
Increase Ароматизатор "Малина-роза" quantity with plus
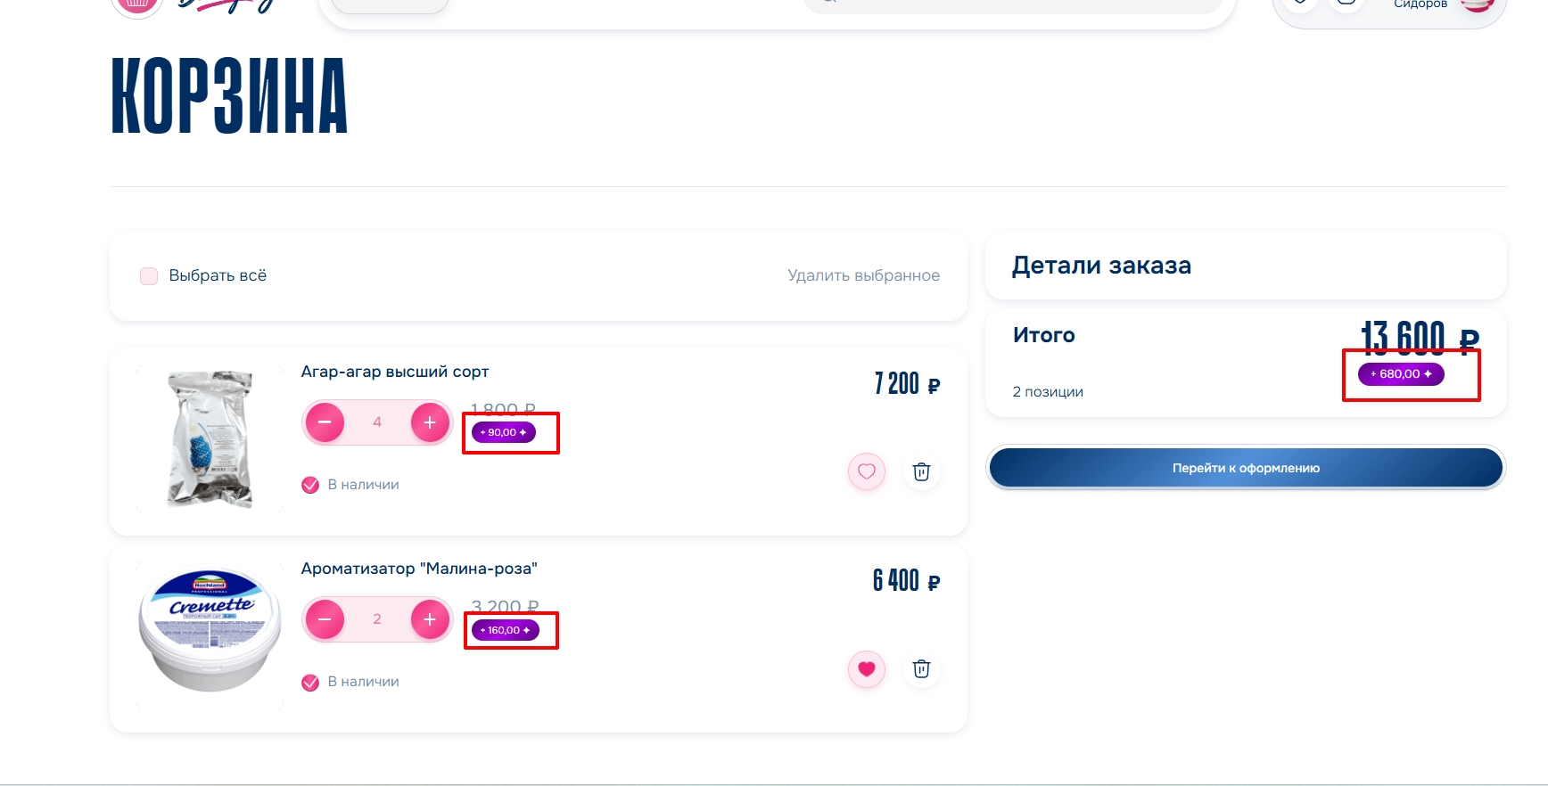tap(430, 619)
